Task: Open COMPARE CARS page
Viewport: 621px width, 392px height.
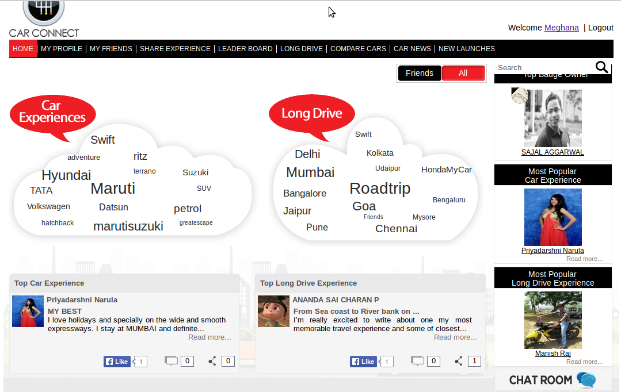Action: coord(358,49)
